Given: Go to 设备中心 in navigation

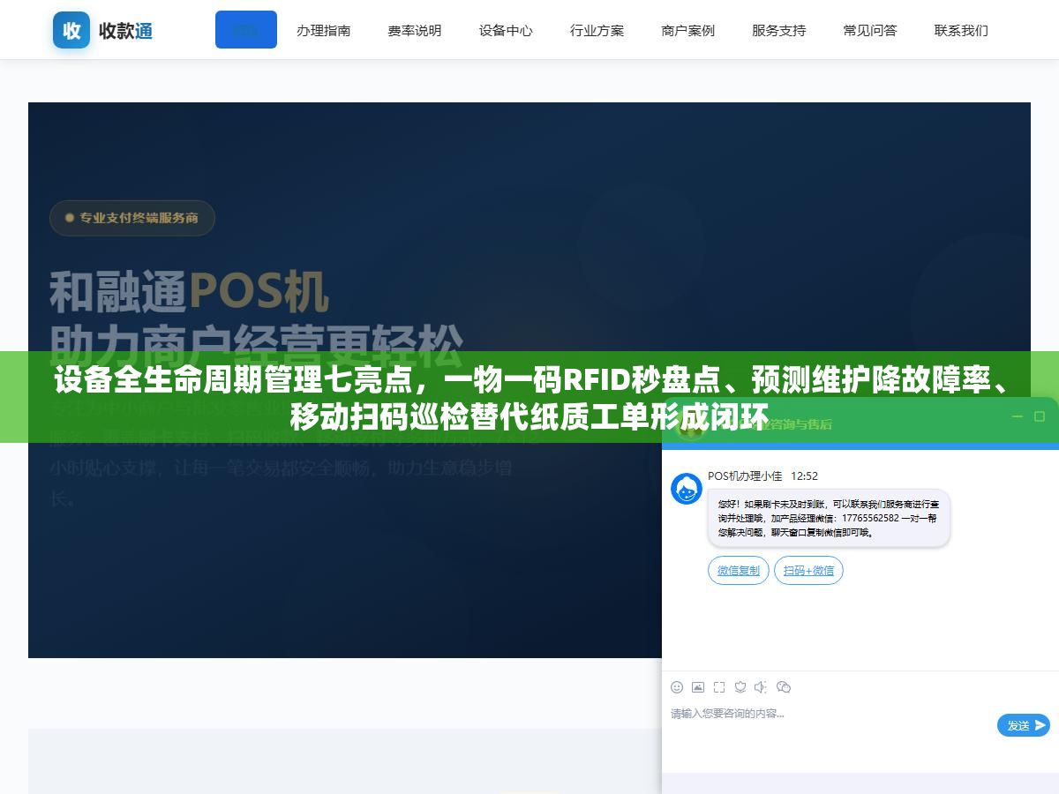Looking at the screenshot, I should 506,30.
